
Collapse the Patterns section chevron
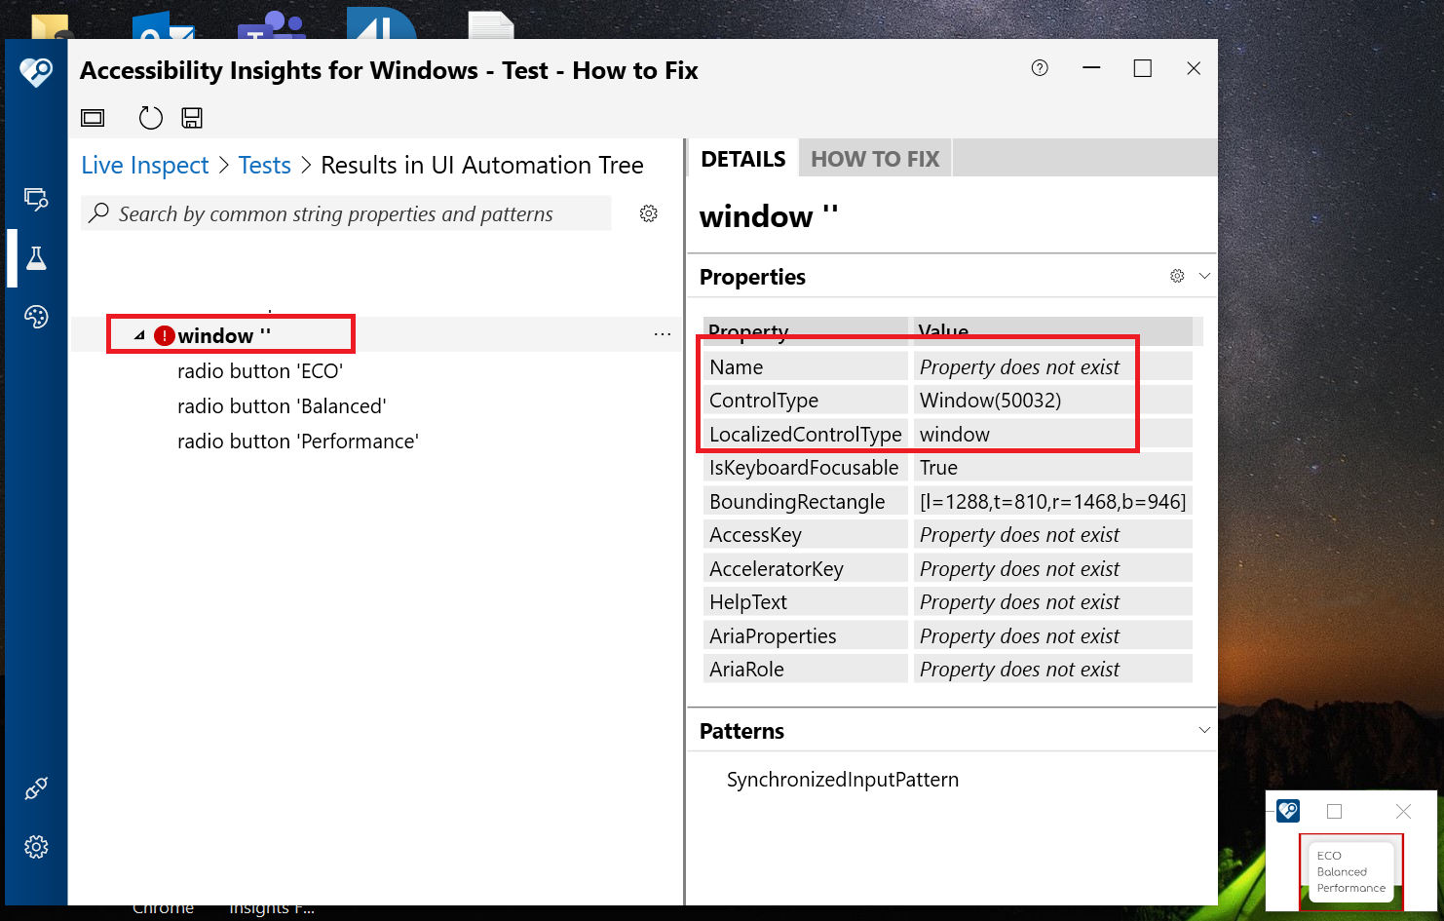tap(1205, 729)
